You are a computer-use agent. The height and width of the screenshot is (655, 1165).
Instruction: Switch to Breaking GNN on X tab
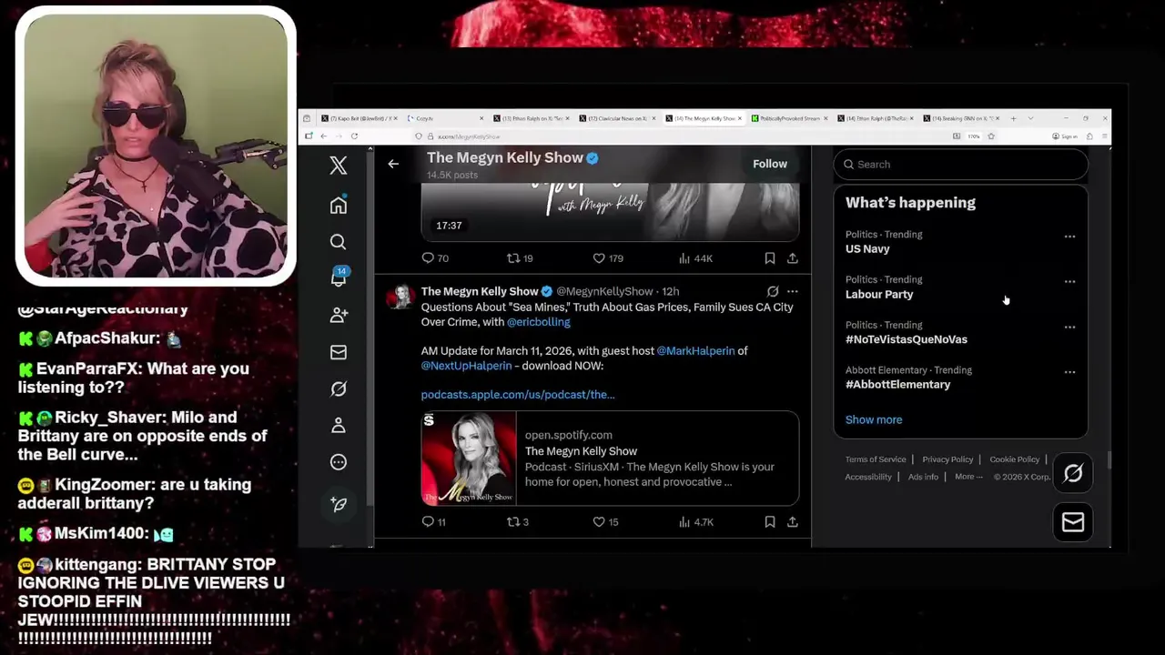pos(960,118)
